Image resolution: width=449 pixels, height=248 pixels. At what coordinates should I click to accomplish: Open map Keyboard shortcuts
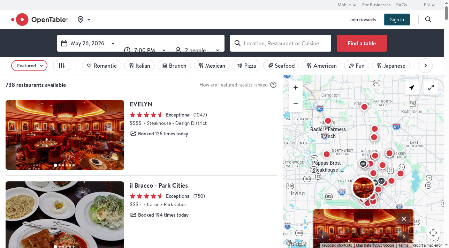click(x=337, y=245)
